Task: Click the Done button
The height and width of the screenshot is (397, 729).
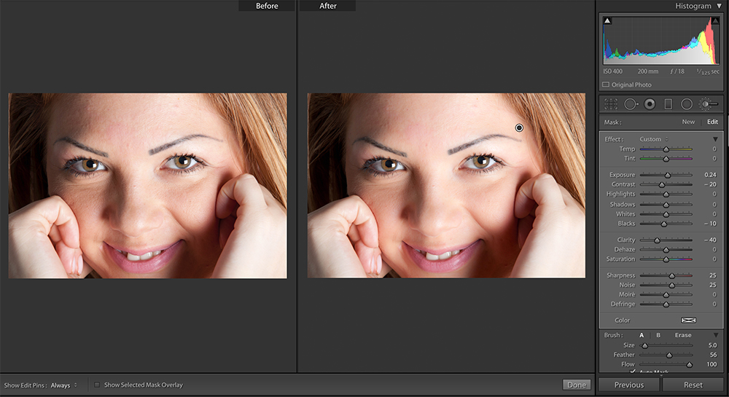Action: pyautogui.click(x=577, y=385)
